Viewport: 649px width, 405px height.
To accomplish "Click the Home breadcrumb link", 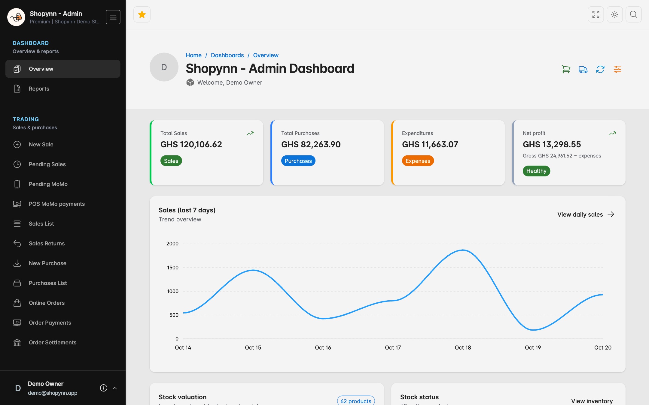I will tap(193, 55).
